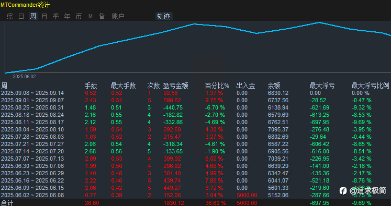The height and width of the screenshot is (206, 391).
Task: Click the 余额 column header
Action: [274, 86]
